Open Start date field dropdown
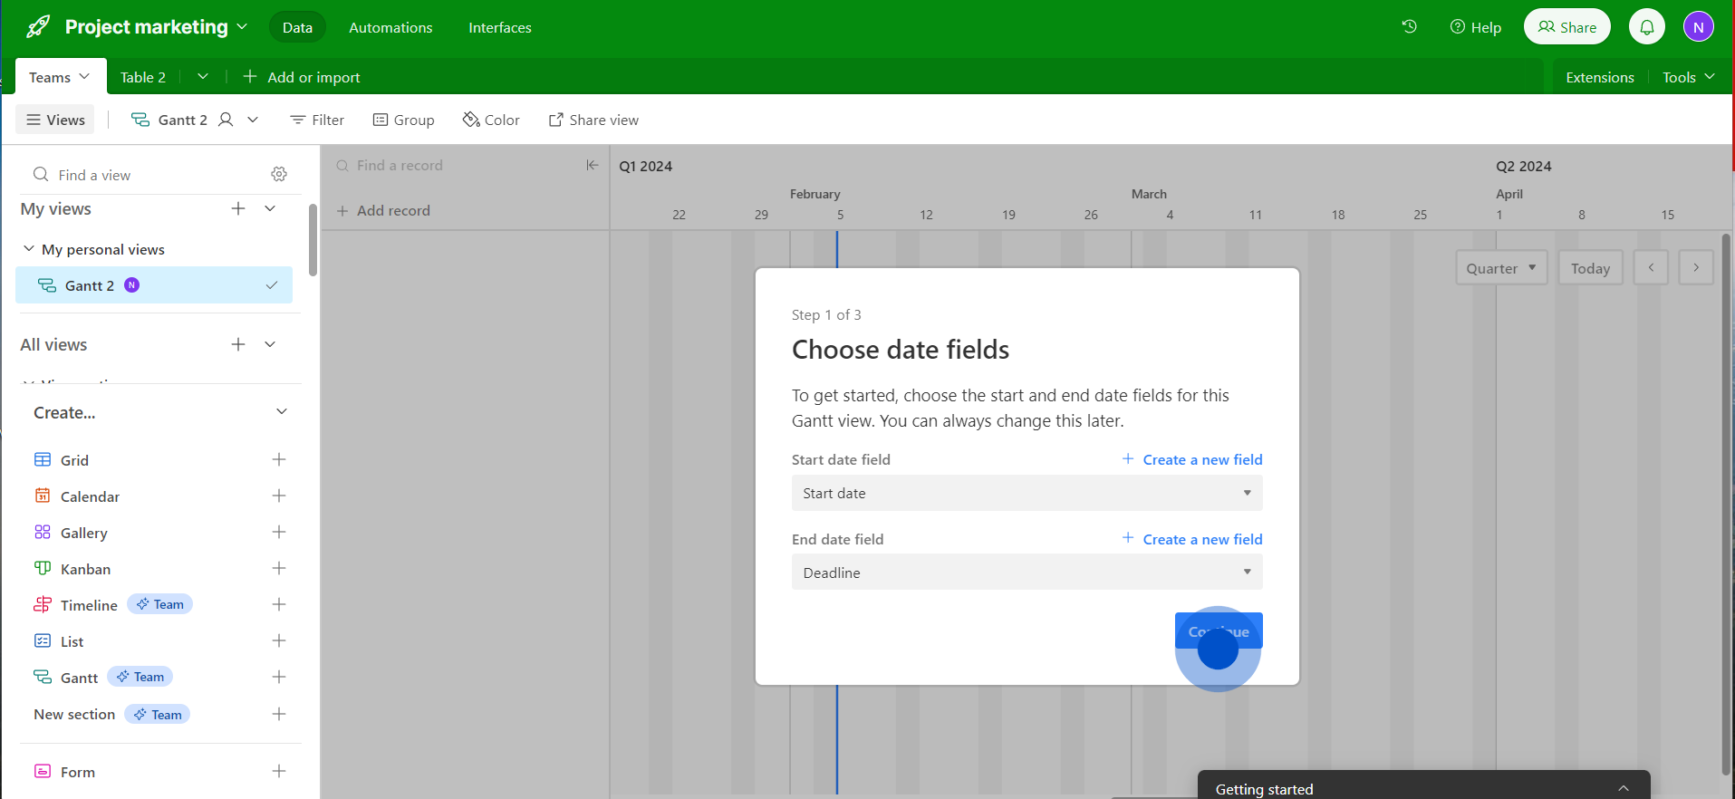The height and width of the screenshot is (799, 1735). coord(1027,493)
